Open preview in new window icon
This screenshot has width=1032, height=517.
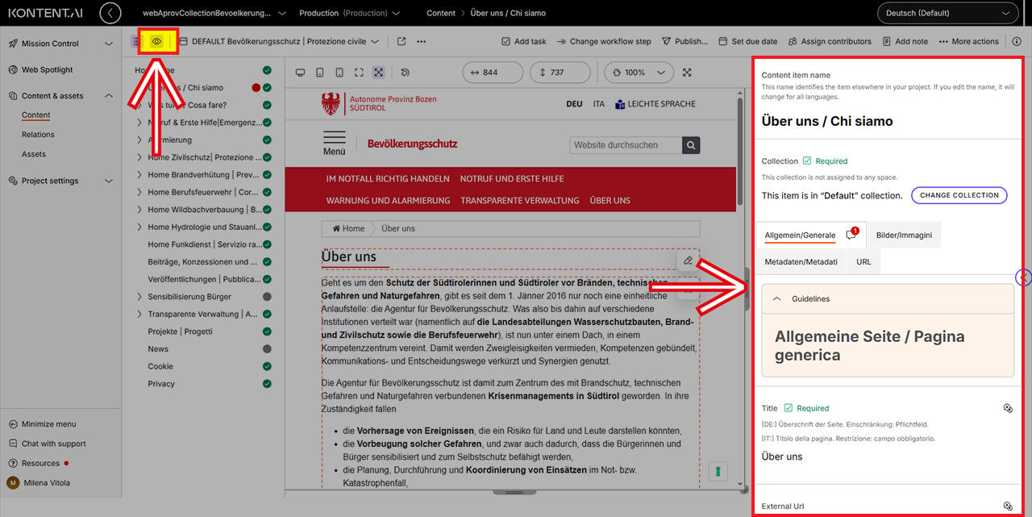coord(402,41)
